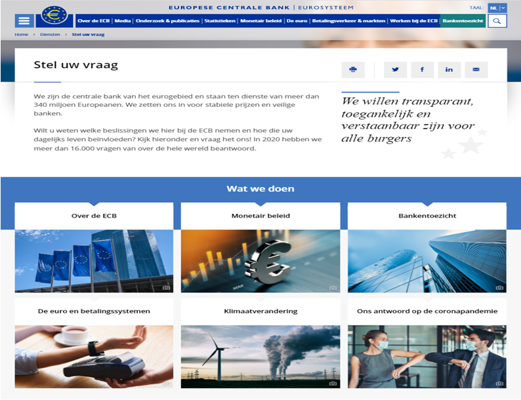Open the Over de ECB card title

click(x=94, y=216)
